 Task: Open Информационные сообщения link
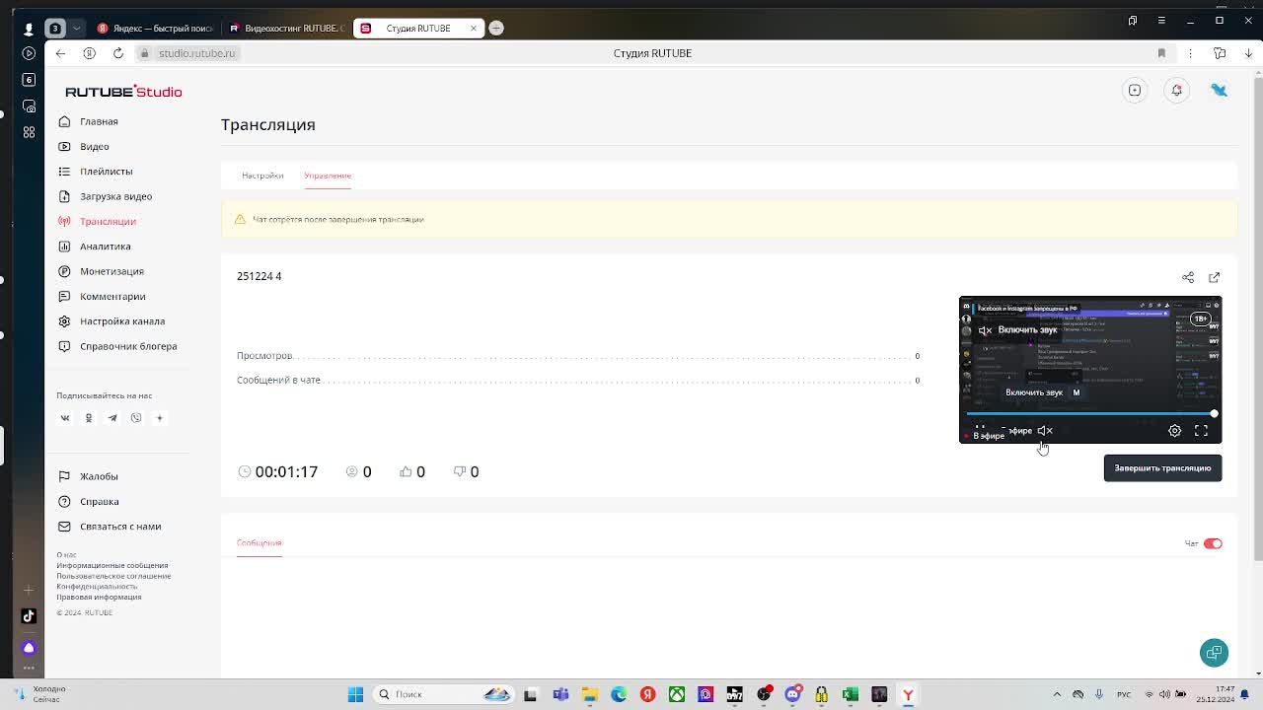[x=111, y=566]
